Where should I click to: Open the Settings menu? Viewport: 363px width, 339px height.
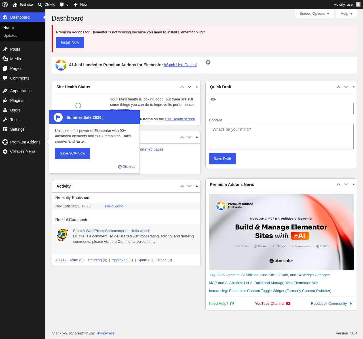(23, 129)
